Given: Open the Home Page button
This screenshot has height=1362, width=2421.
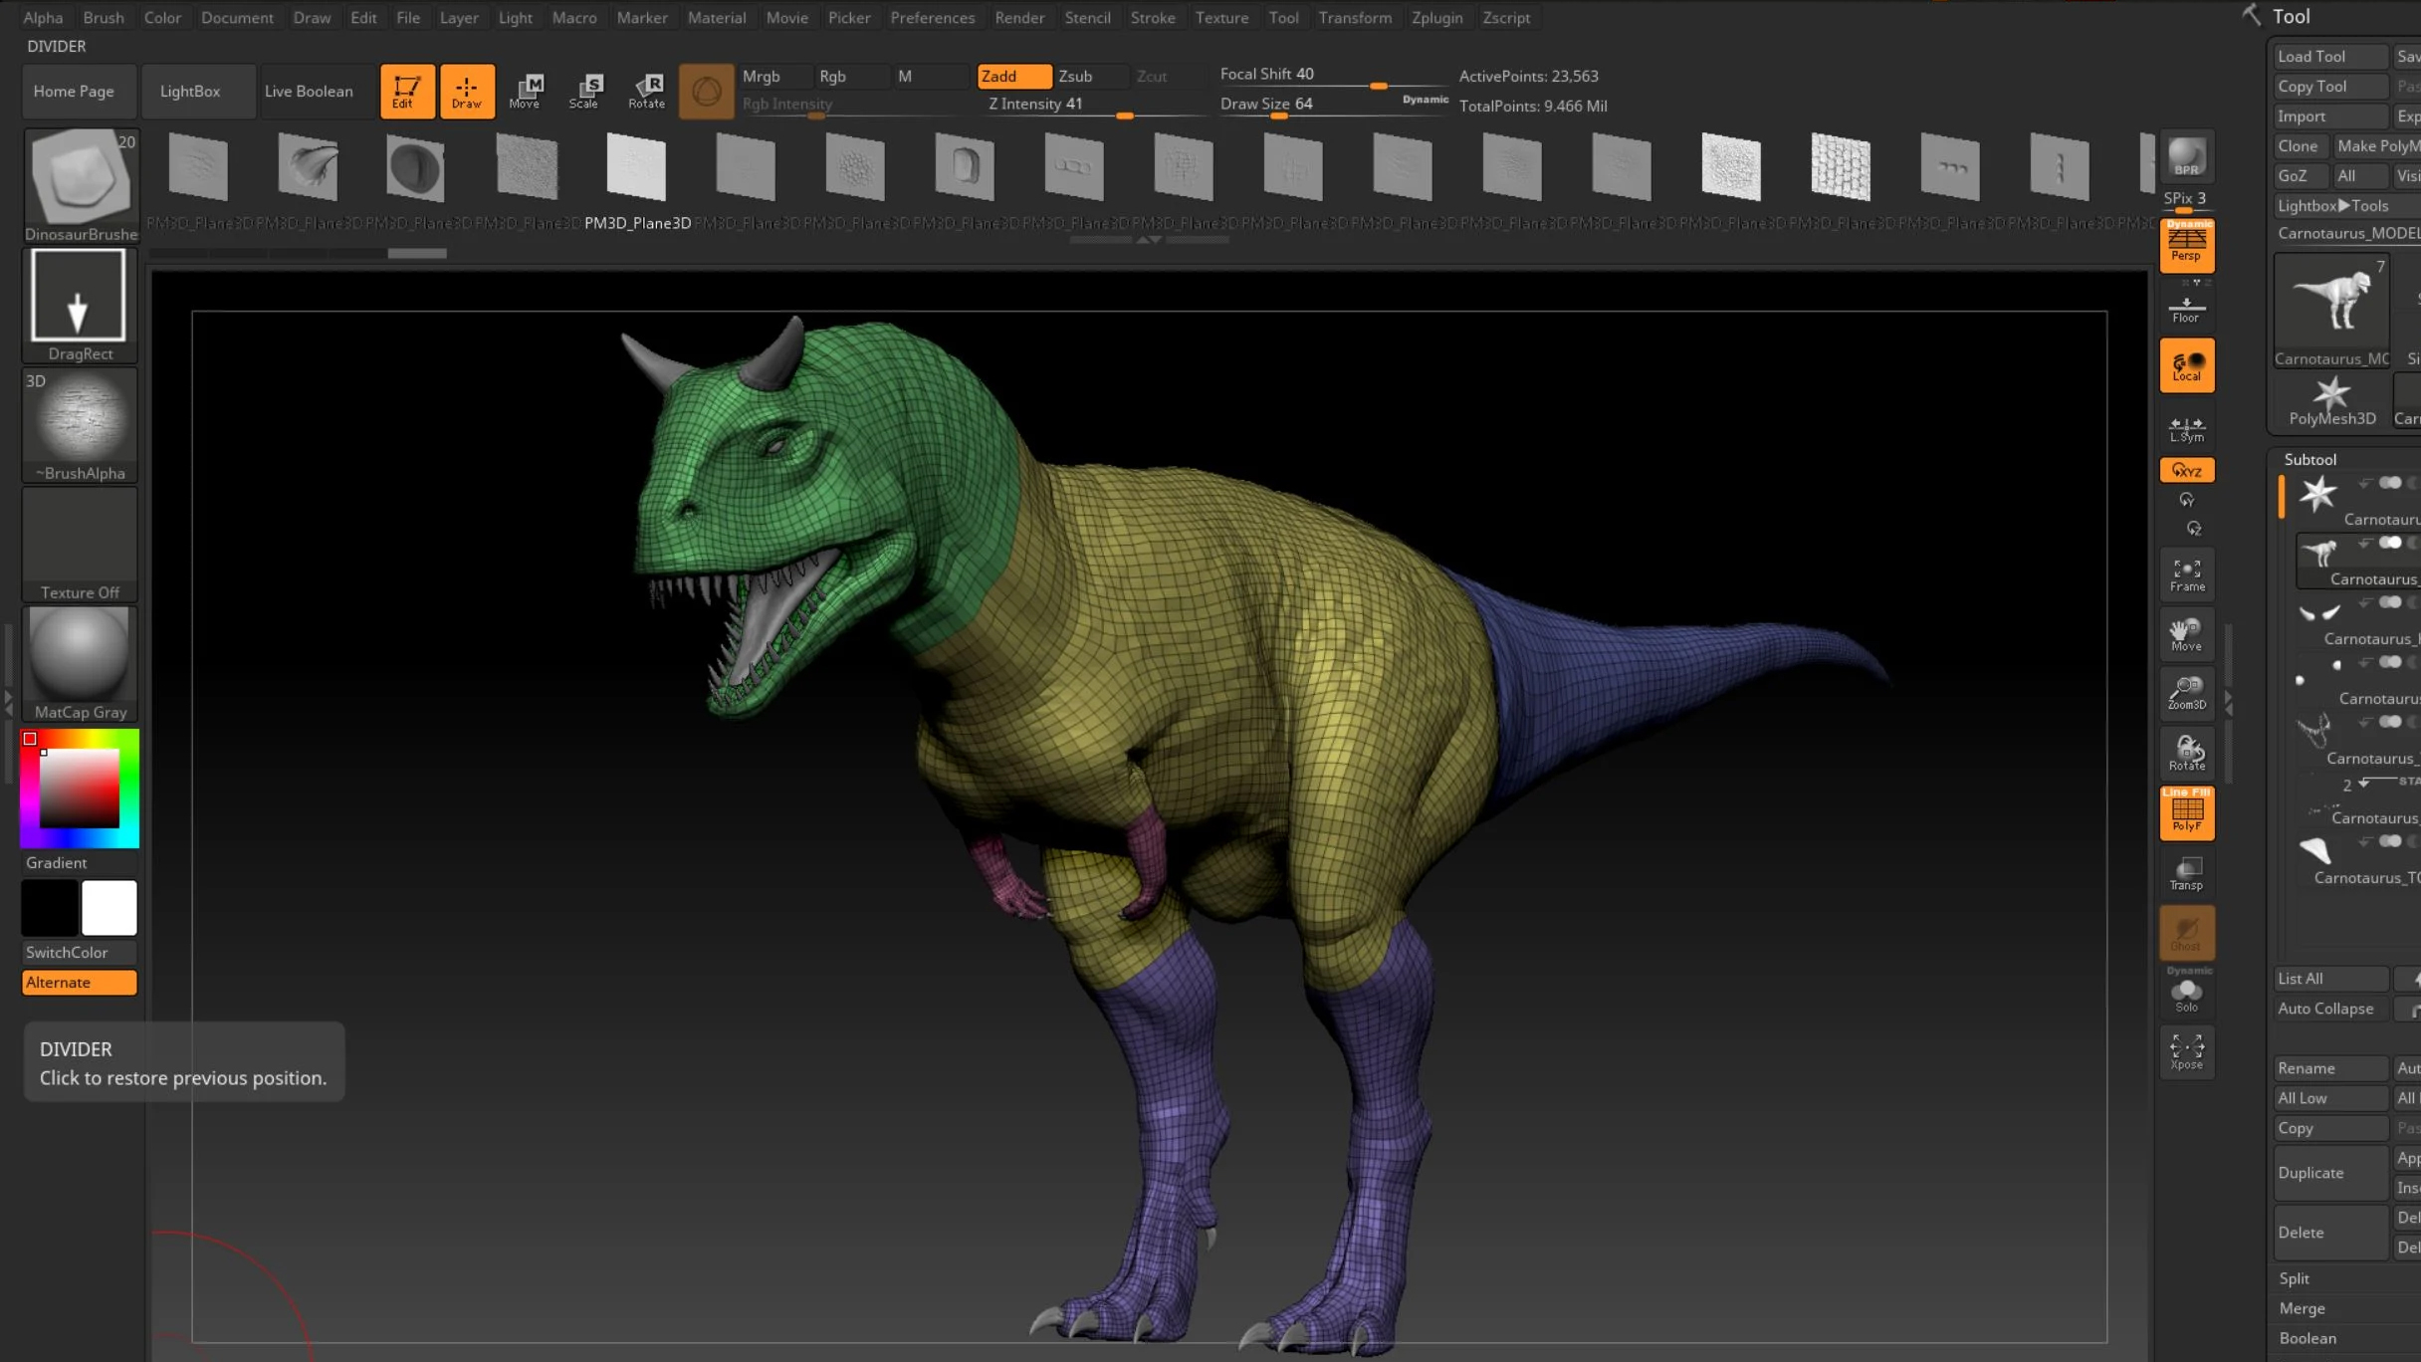Looking at the screenshot, I should pyautogui.click(x=80, y=91).
